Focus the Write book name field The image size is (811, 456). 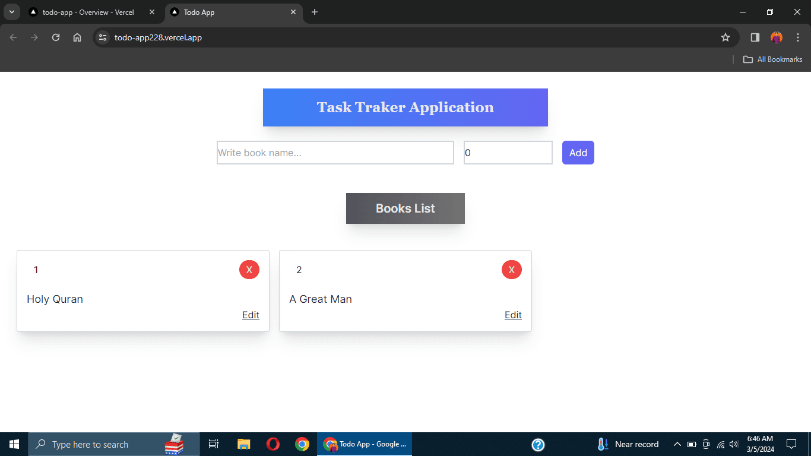(335, 153)
